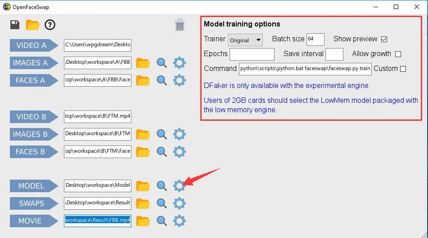The image size is (428, 238).
Task: Open MODEL settings gear icon
Action: (x=179, y=185)
